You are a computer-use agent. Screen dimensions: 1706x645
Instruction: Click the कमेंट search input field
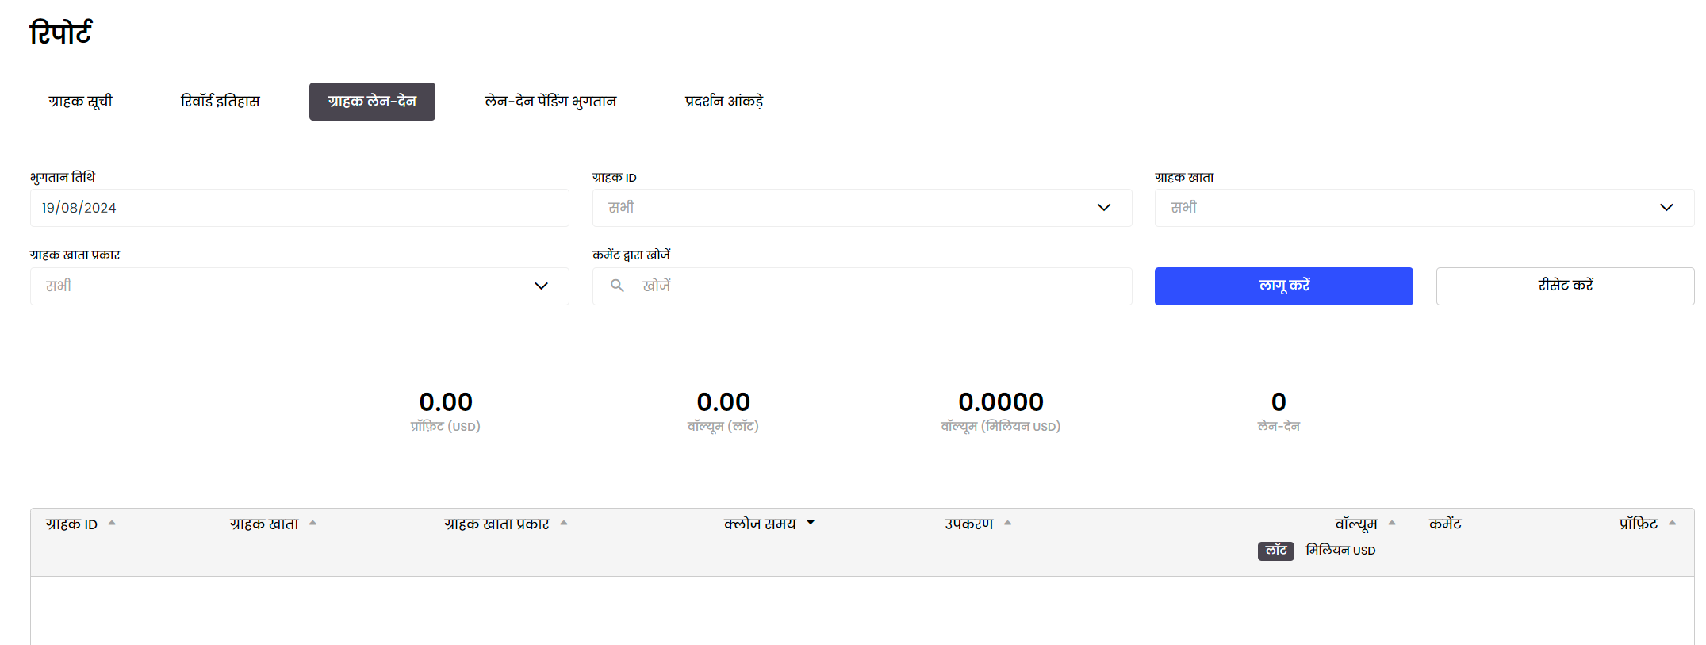(x=862, y=286)
